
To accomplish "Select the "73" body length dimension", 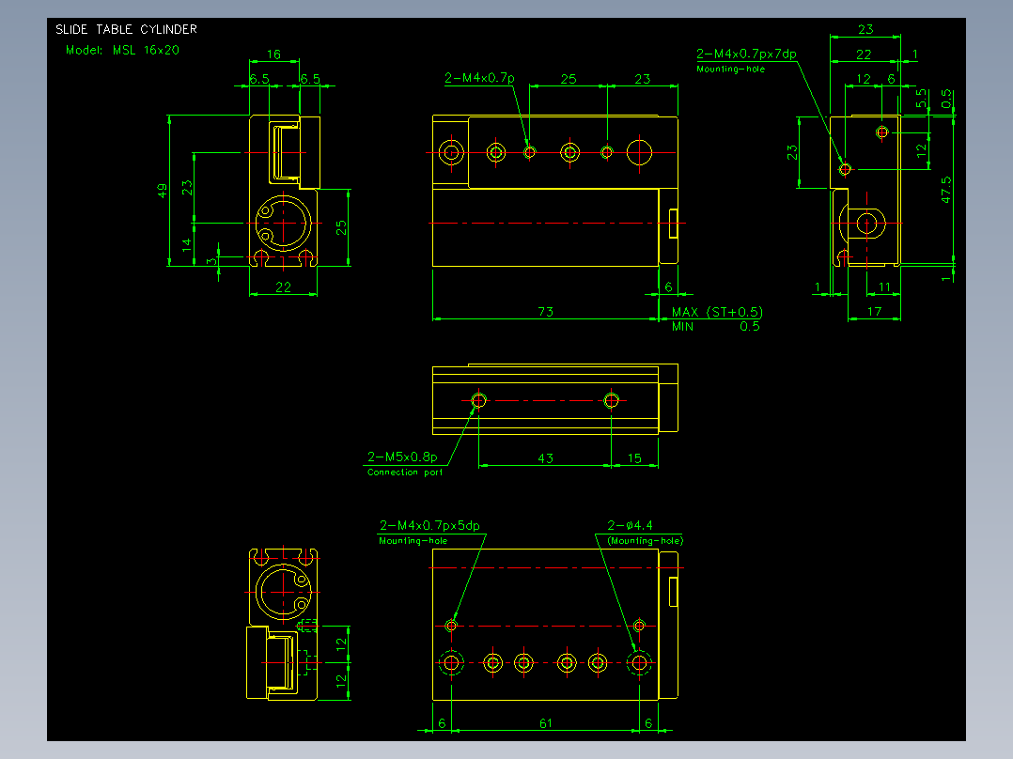I will click(545, 311).
